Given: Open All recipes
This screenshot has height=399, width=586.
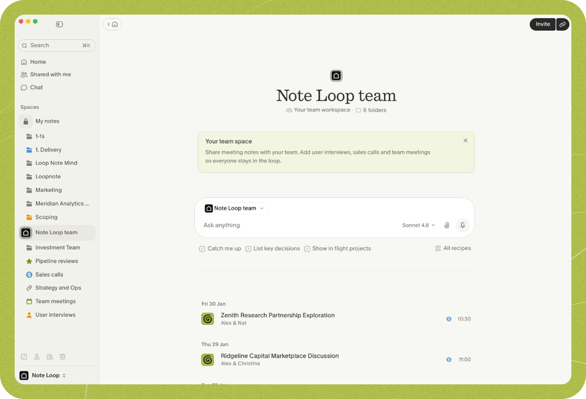Looking at the screenshot, I should point(453,248).
